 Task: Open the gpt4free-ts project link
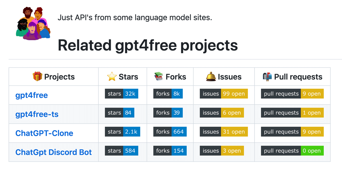coord(36,114)
